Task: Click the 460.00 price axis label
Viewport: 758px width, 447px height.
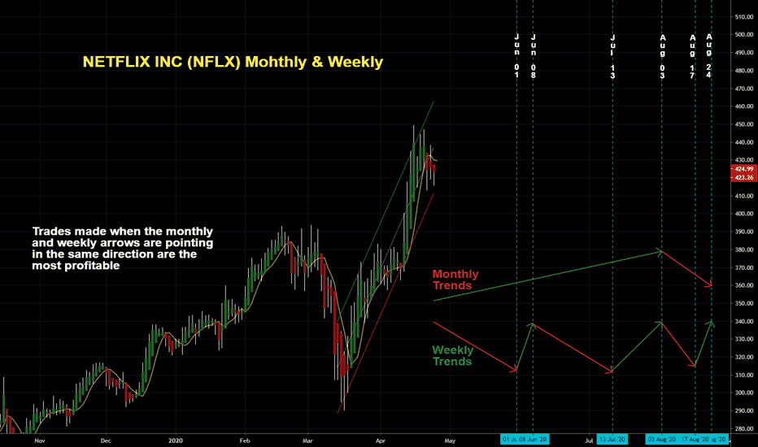Action: (744, 106)
